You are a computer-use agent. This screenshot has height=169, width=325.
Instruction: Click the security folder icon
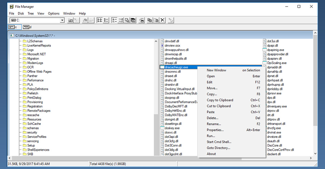(x=25, y=132)
